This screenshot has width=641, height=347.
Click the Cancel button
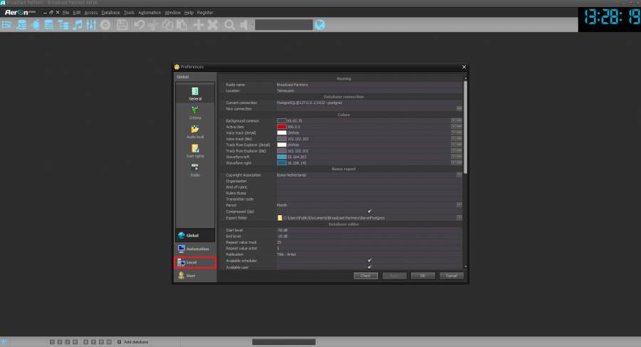[452, 276]
